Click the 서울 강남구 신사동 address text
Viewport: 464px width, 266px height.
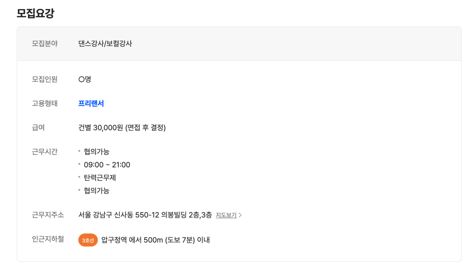point(145,215)
